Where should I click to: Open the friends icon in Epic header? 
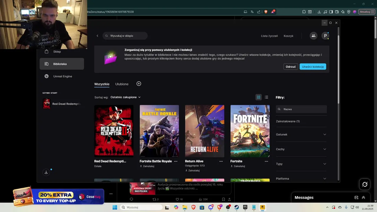(313, 36)
